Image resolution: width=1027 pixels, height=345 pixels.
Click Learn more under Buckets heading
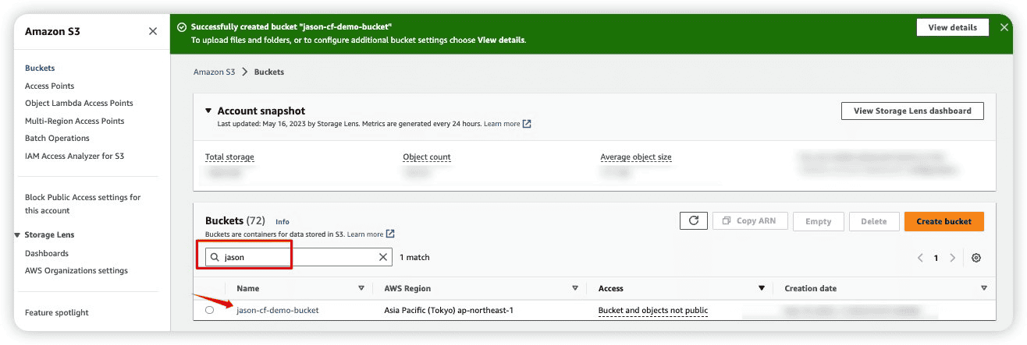[x=365, y=234]
